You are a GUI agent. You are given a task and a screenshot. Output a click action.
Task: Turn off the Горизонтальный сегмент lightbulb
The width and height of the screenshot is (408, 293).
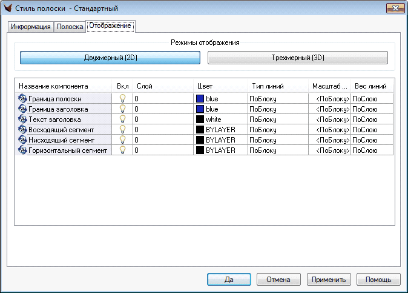[122, 150]
